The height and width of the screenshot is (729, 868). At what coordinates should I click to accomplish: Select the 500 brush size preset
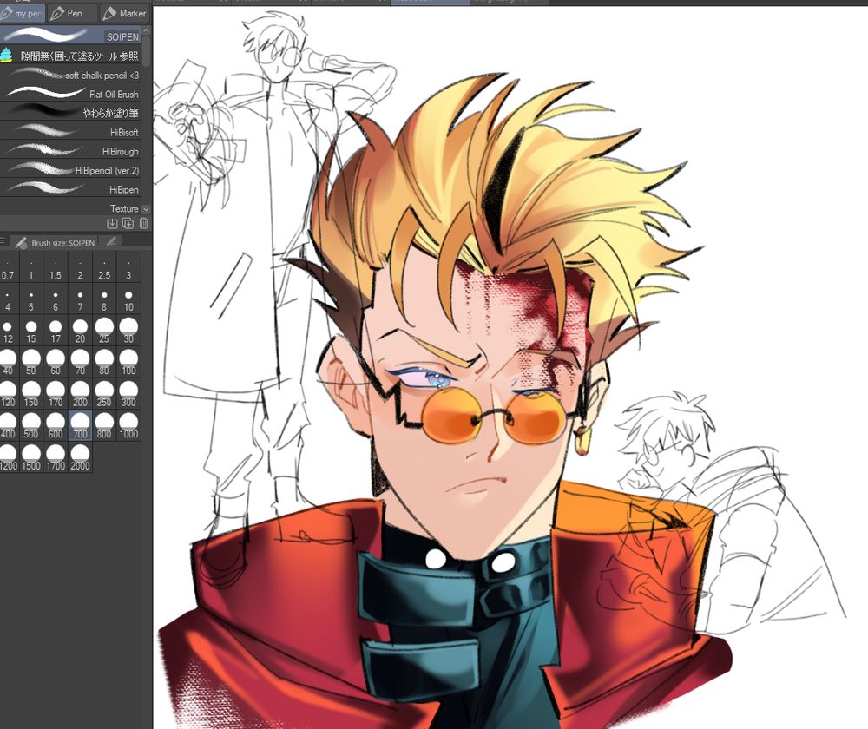31,425
